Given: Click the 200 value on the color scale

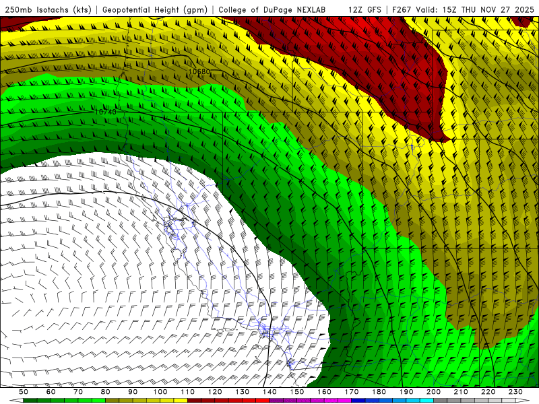Looking at the screenshot, I should pyautogui.click(x=433, y=392).
